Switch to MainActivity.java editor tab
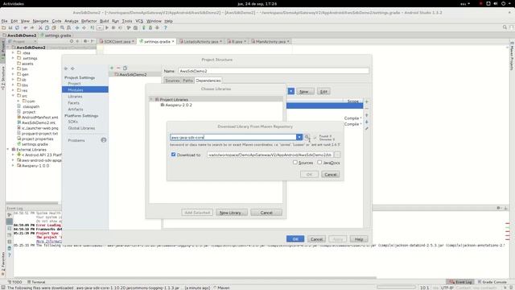 point(270,42)
